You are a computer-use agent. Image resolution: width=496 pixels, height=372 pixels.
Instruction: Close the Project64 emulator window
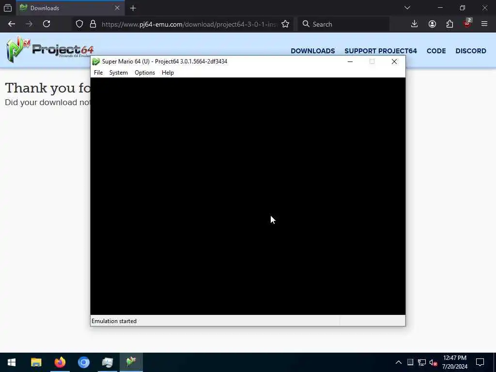click(394, 62)
